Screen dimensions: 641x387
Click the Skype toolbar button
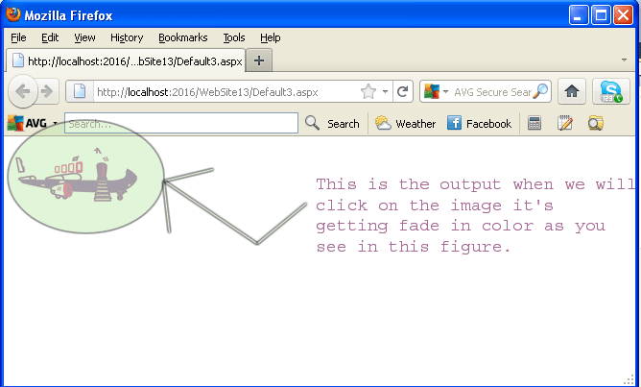tap(610, 91)
